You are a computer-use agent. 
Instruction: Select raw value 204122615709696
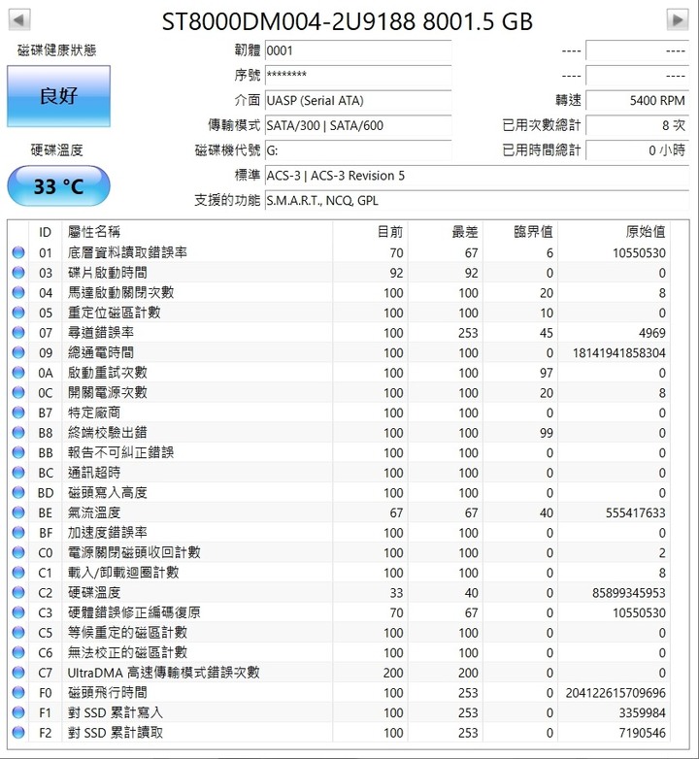616,693
